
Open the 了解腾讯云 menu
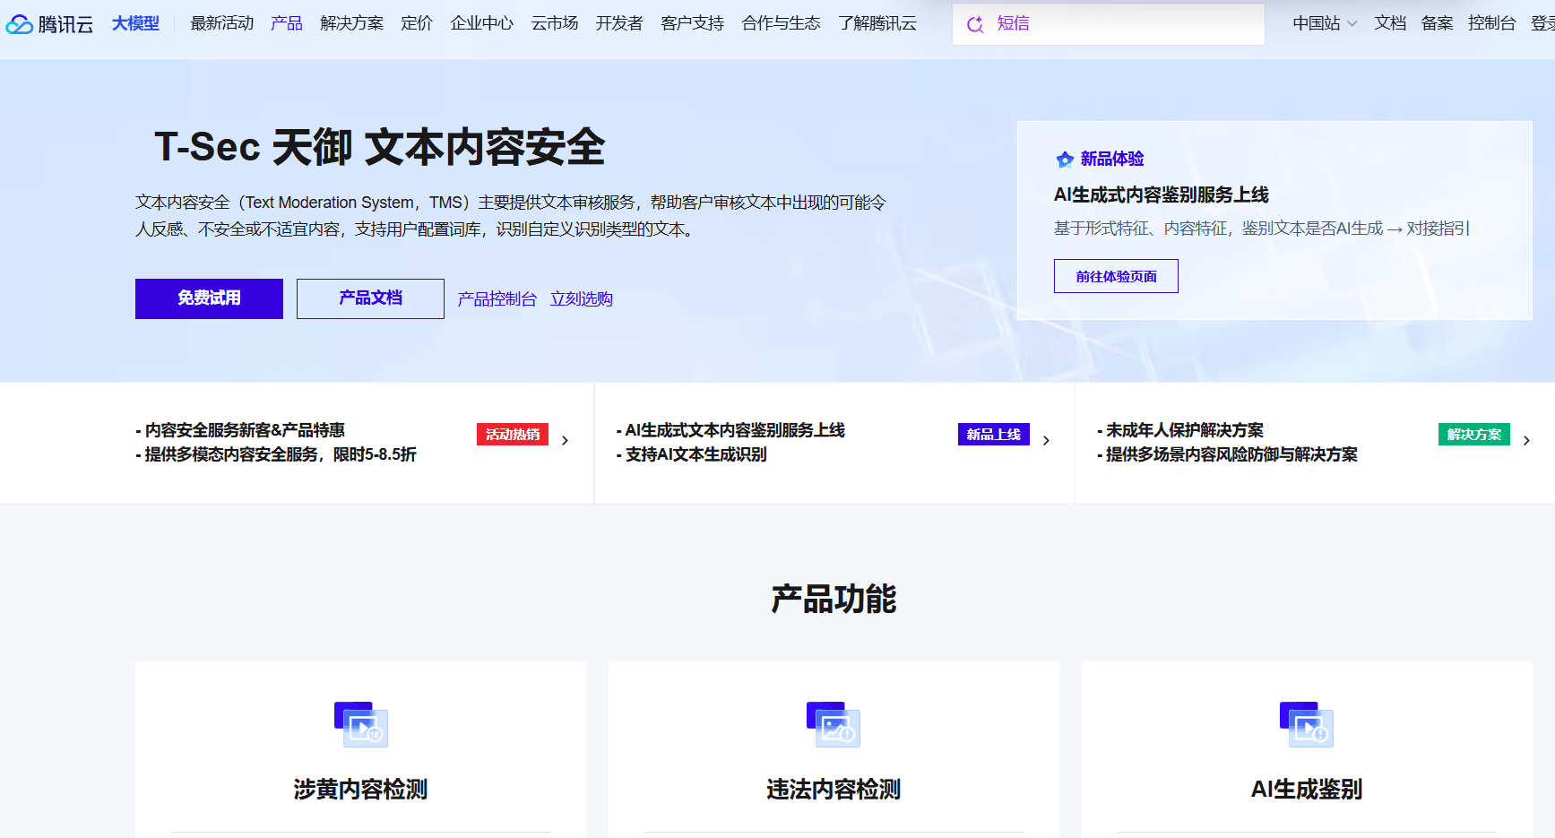[x=878, y=23]
